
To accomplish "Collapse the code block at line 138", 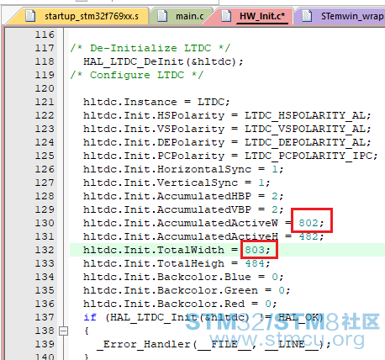I will (x=64, y=331).
